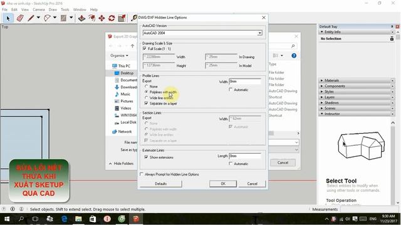
Task: Open the Arc tool flyout arrow
Action: [55, 17]
